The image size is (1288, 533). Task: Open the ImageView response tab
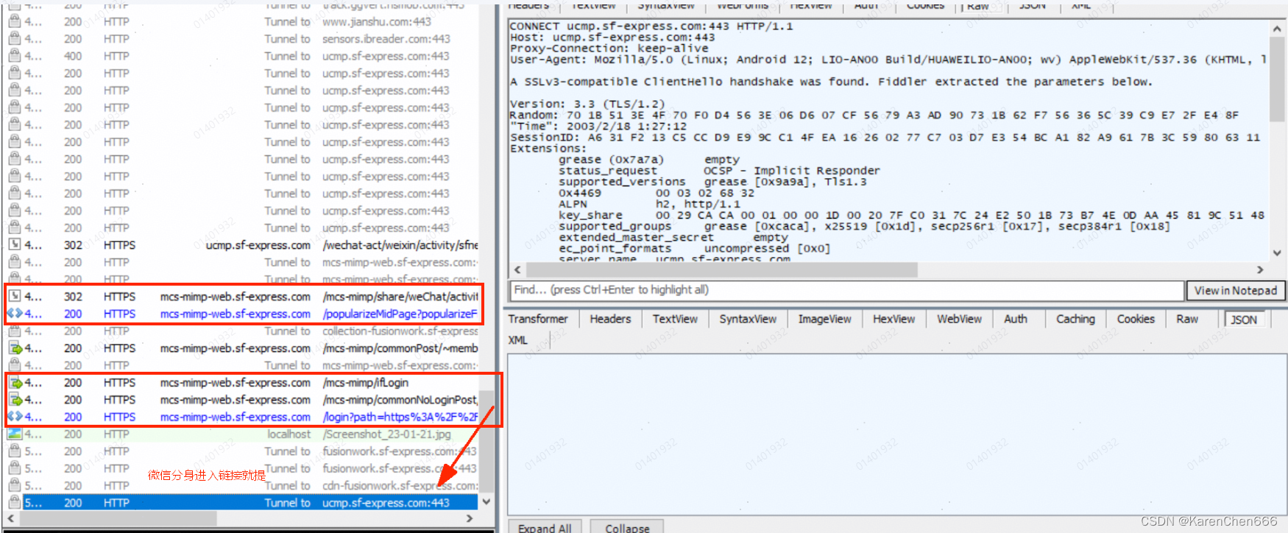point(824,319)
